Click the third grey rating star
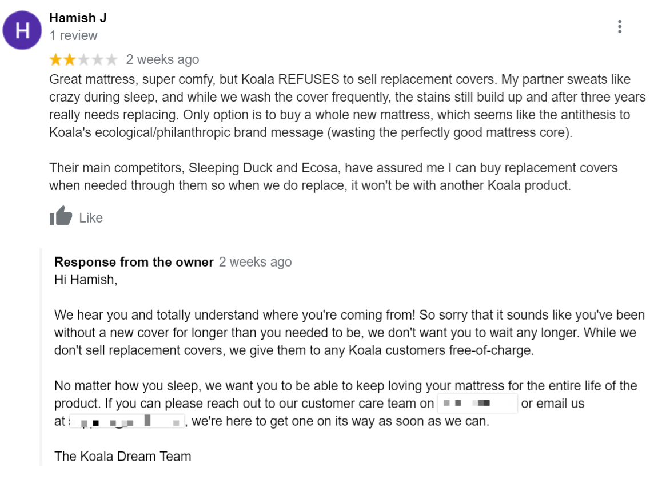666x484 pixels. [x=83, y=59]
